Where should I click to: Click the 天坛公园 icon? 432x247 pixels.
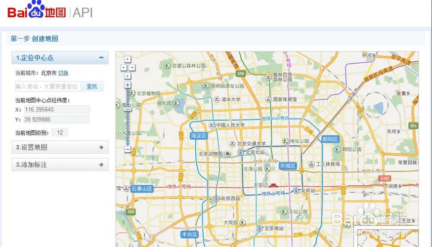coord(284,212)
